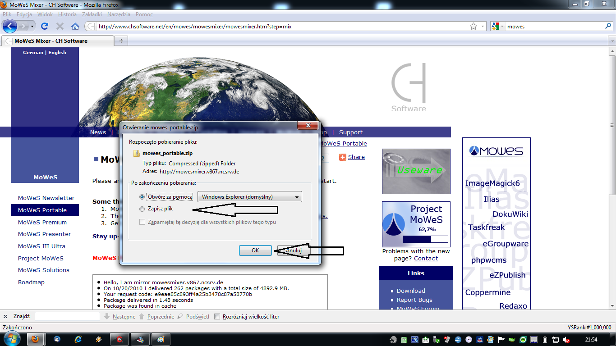Screen dimensions: 616x346
Task: Click the Firefox taskbar button
Action: (35, 339)
